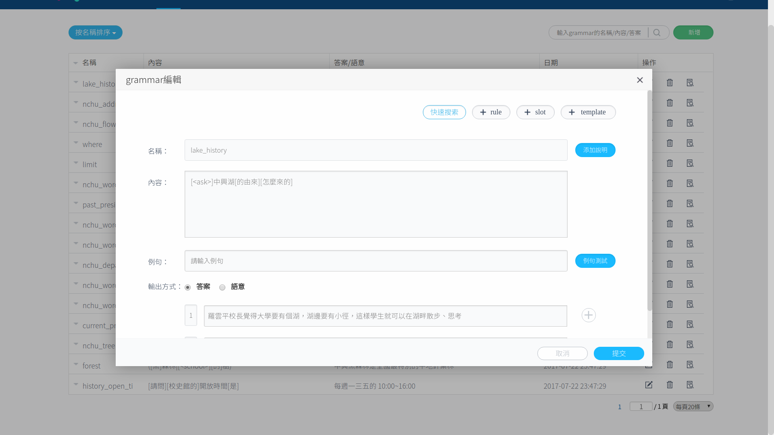
Task: Add a new slot element
Action: coord(535,112)
